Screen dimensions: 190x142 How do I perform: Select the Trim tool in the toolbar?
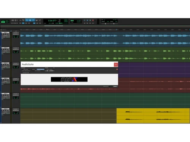click(x=27, y=20)
